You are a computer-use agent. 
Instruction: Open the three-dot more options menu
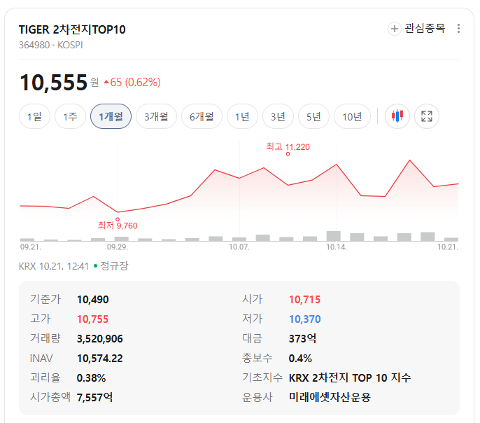coord(458,29)
